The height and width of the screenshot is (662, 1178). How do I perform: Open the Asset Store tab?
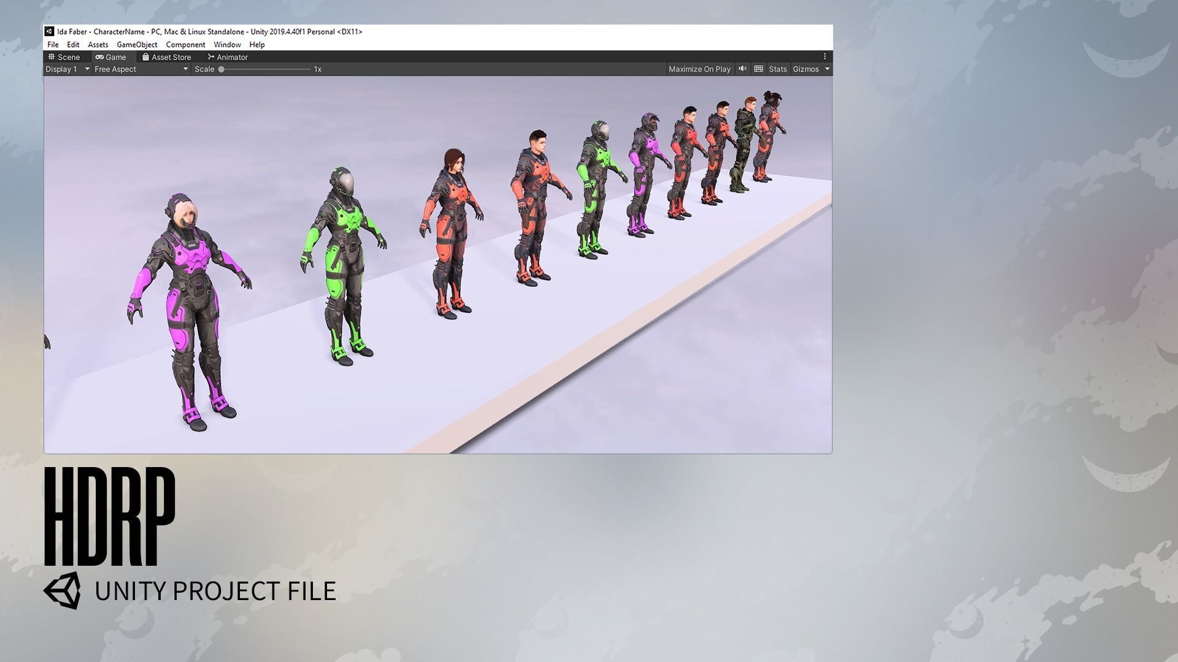coord(166,57)
